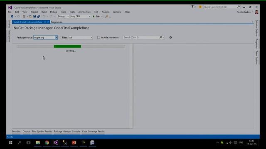Click the taskbar search icon
Viewport: 266px width, 149px height.
[20, 142]
